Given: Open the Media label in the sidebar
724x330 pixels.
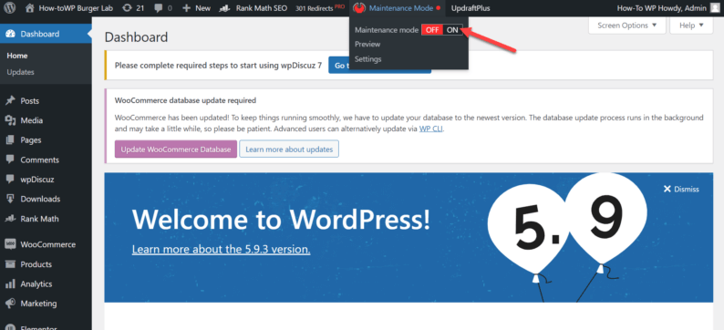Looking at the screenshot, I should click(31, 120).
